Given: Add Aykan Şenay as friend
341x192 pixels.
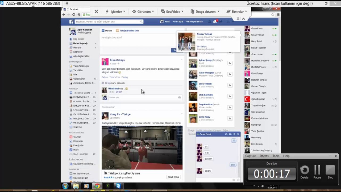Looking at the screenshot, I should (x=230, y=63).
